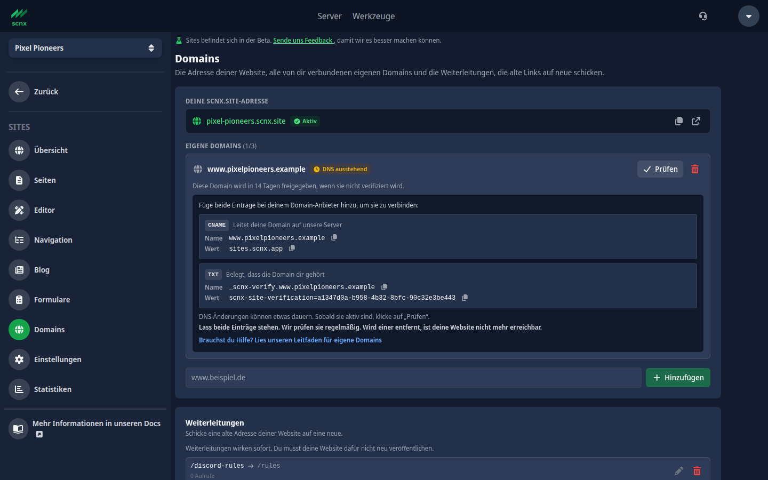768x480 pixels.
Task: Click the pixel-pioneers.scnx.site link
Action: click(246, 121)
